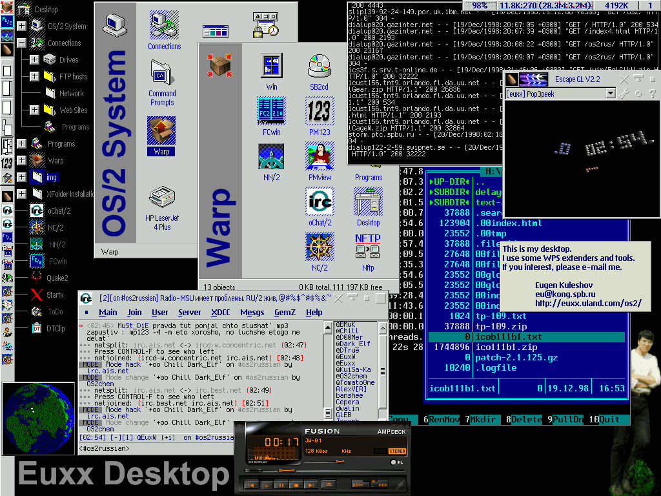Open Main menu in the irc window
This screenshot has height=496, width=661.
click(x=108, y=313)
